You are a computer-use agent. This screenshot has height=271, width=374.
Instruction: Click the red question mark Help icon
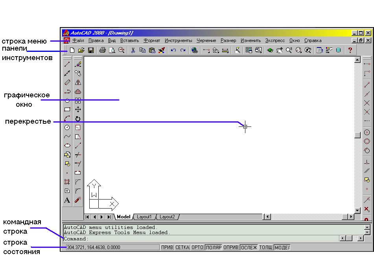coord(350,50)
